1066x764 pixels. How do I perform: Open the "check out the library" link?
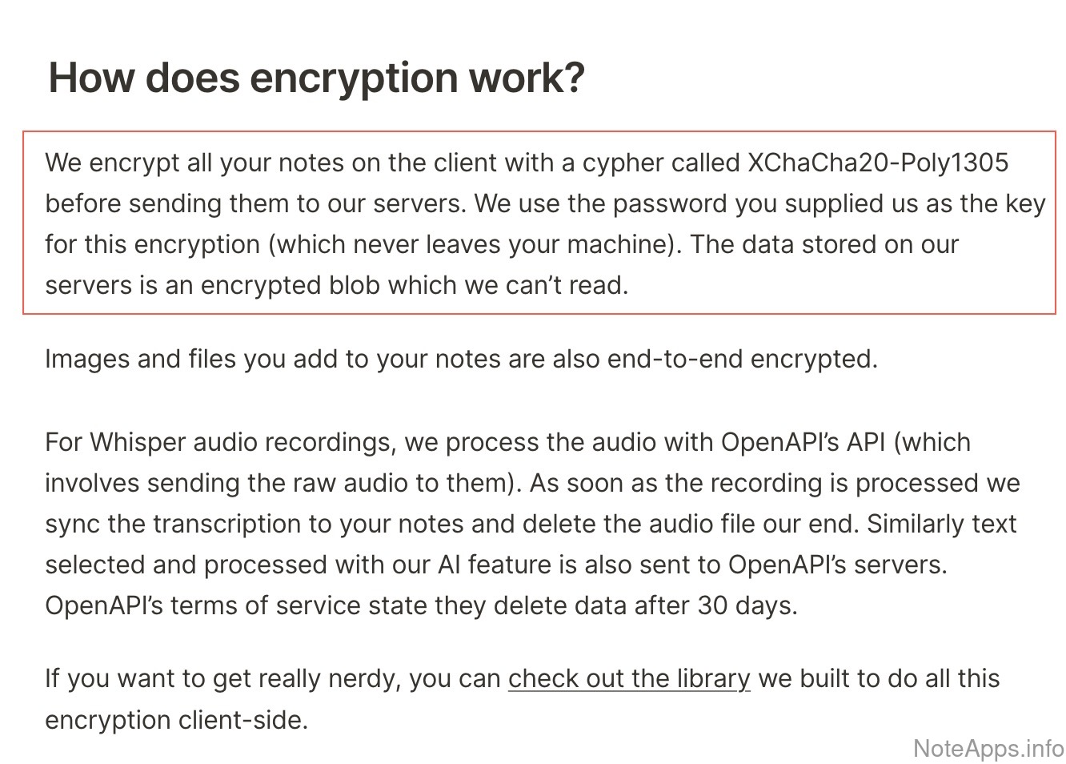point(629,678)
